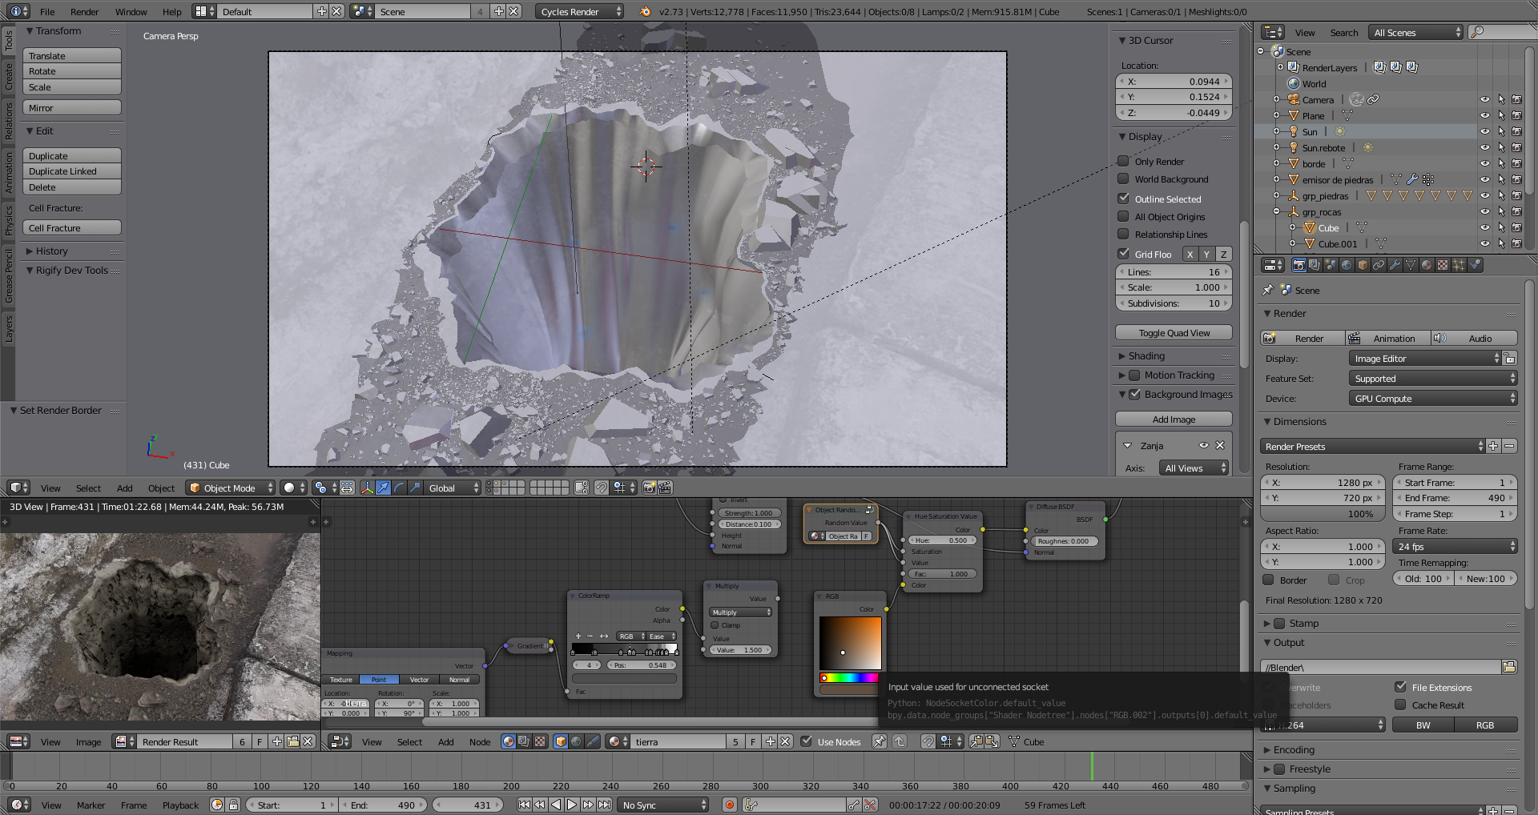
Task: Open the Node menu in node editor
Action: (x=479, y=742)
